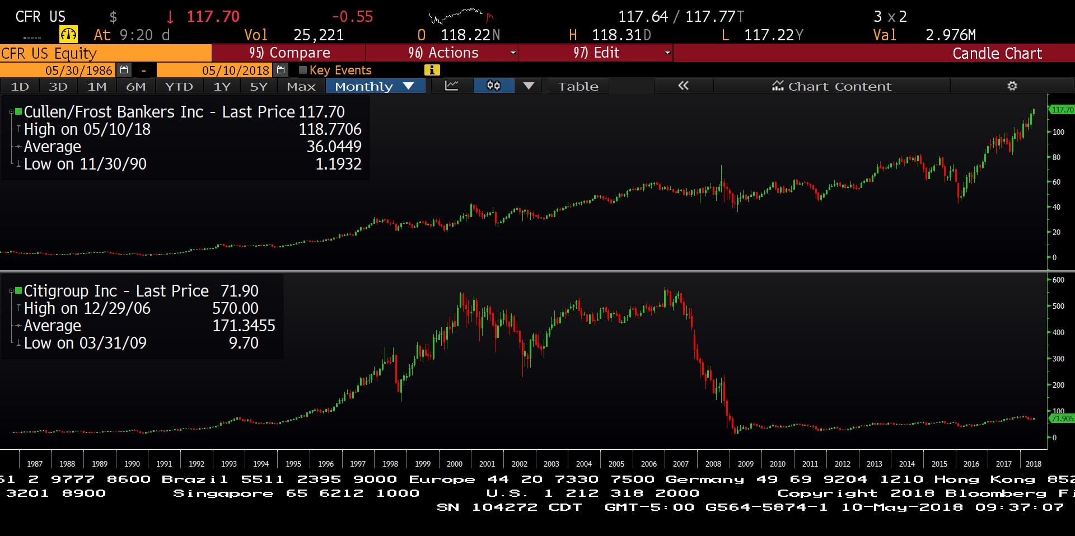Open the end date calendar picker

coord(281,70)
